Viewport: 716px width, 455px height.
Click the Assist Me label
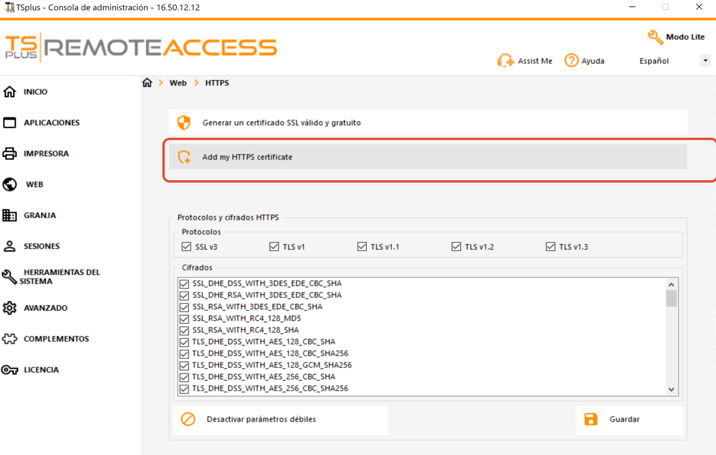pyautogui.click(x=534, y=60)
